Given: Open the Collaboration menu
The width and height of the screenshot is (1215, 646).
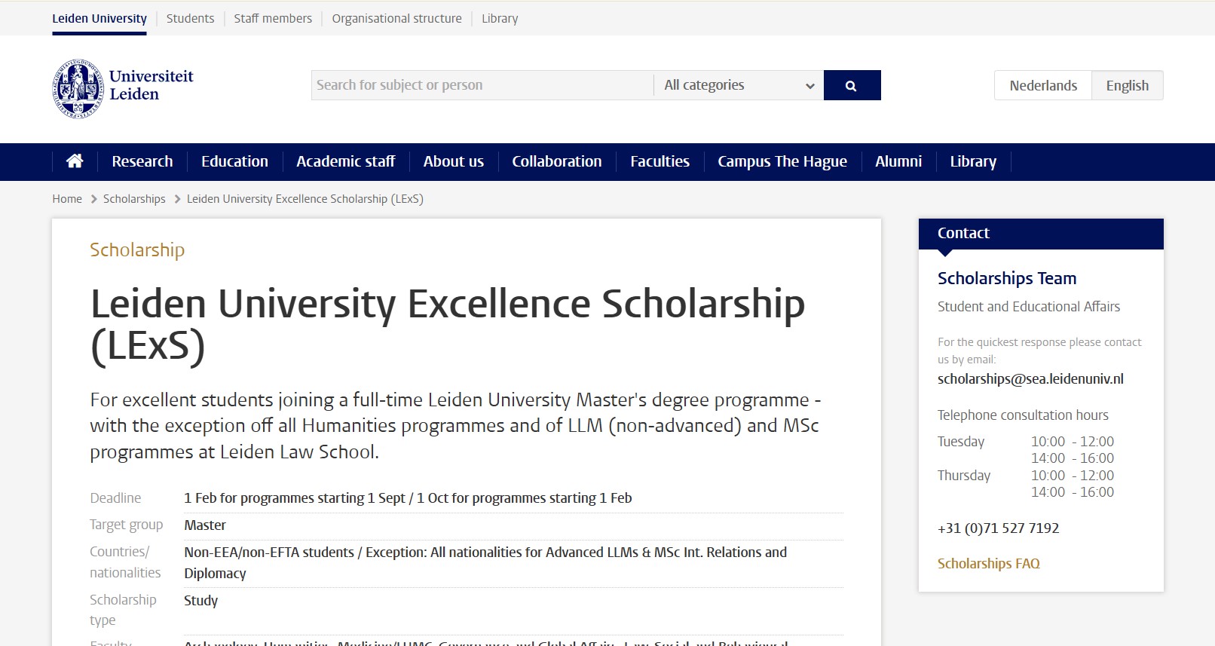Looking at the screenshot, I should (557, 161).
